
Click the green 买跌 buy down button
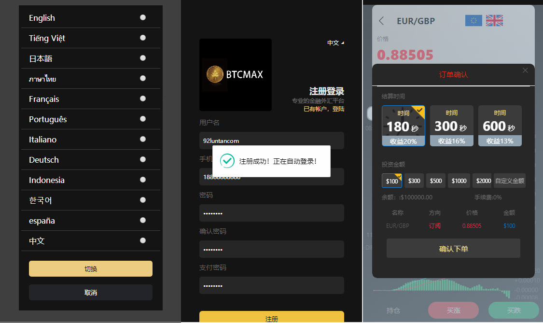pyautogui.click(x=514, y=310)
